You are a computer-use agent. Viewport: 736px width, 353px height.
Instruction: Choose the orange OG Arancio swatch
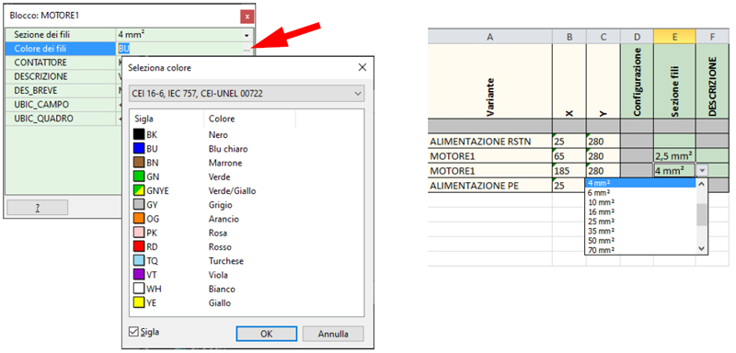tap(139, 219)
